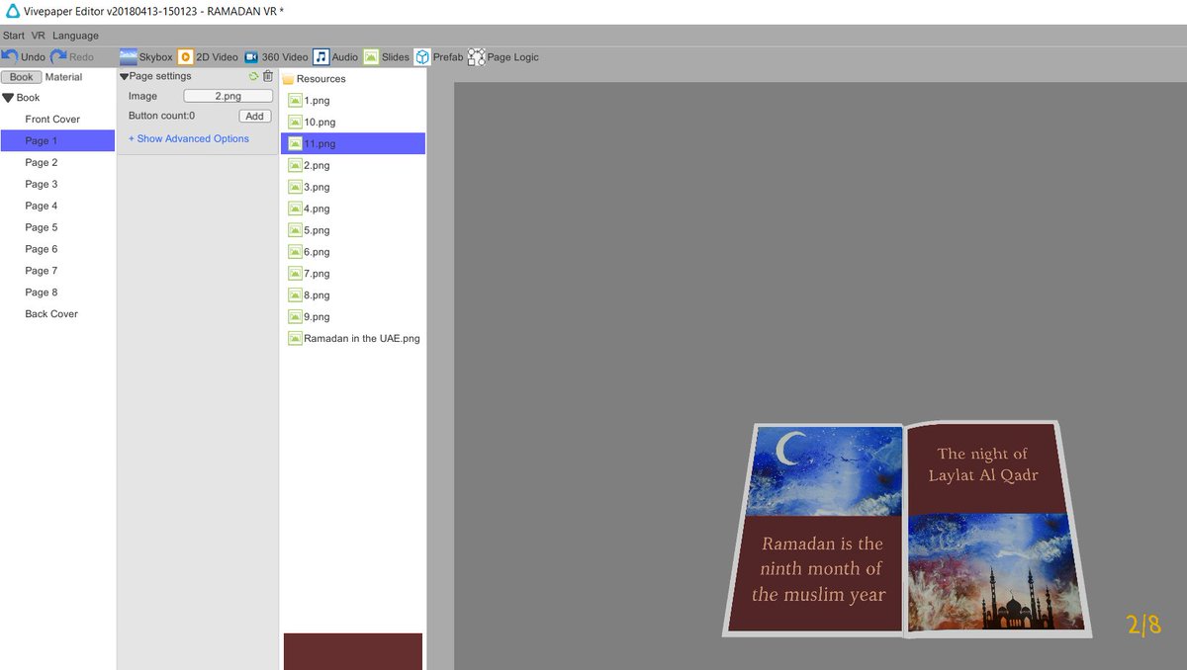Collapse the Book tree node
Viewport: 1187px width, 670px height.
point(8,98)
